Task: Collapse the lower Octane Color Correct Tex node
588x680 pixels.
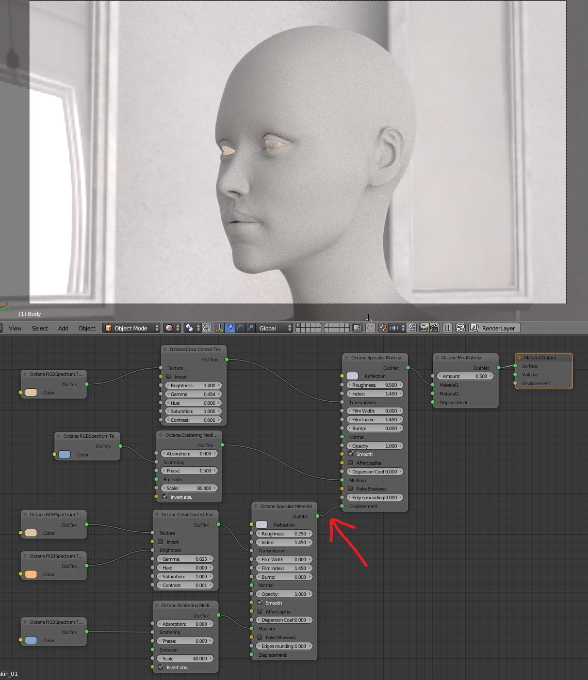Action: coord(157,515)
